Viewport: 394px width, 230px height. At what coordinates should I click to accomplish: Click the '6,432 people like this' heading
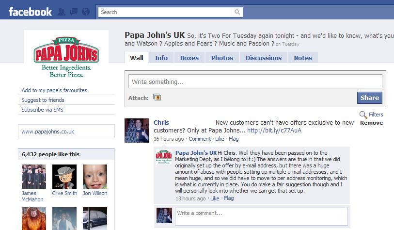click(50, 154)
